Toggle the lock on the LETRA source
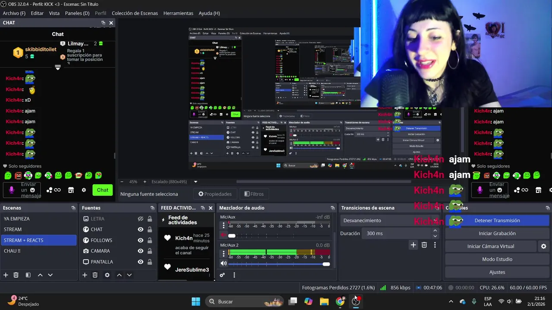Viewport: 552px width, 310px height. click(150, 219)
